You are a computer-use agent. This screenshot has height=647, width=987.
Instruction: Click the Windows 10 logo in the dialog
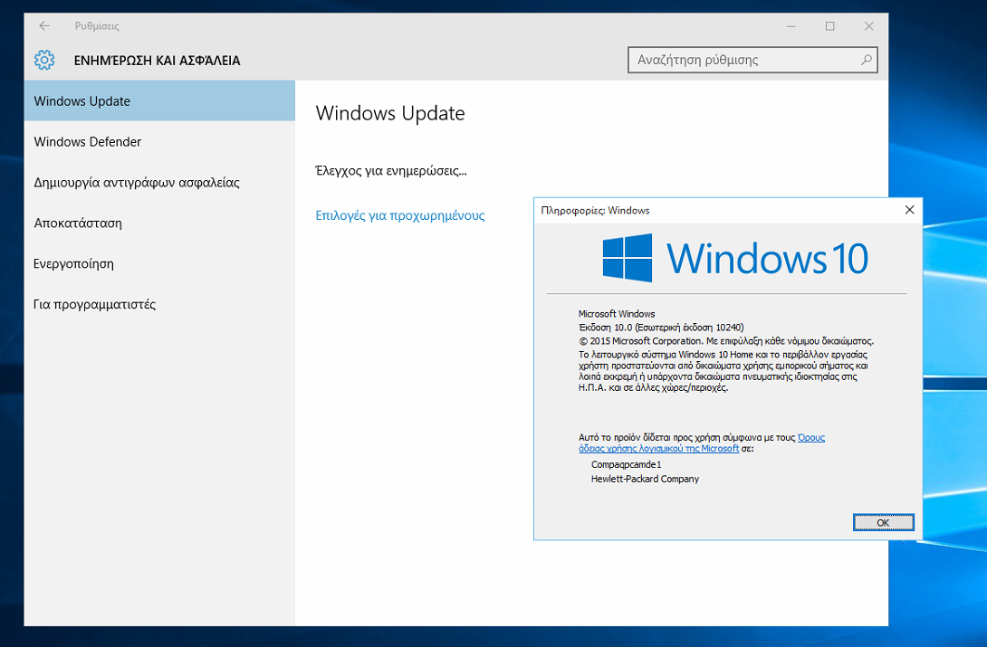tap(735, 258)
